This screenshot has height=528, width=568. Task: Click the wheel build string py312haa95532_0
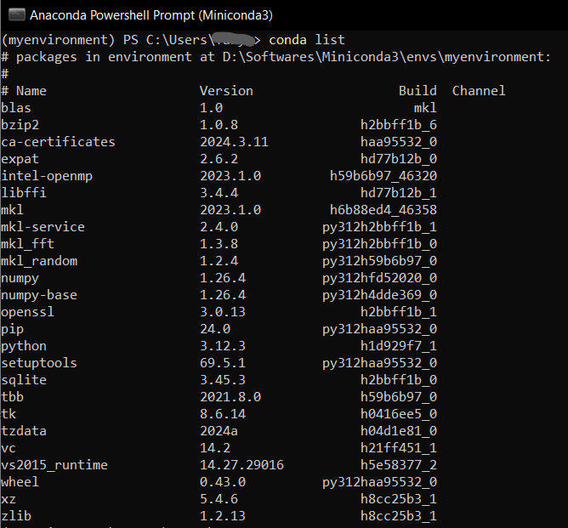pos(379,482)
